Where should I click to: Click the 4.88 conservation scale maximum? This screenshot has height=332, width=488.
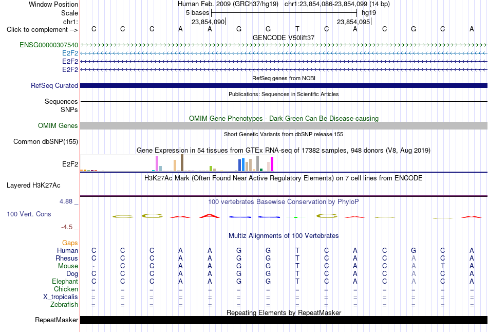tap(66, 201)
